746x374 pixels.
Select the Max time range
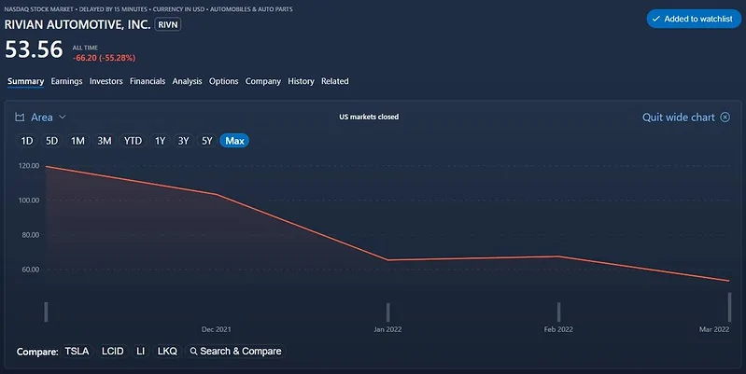pyautogui.click(x=234, y=141)
